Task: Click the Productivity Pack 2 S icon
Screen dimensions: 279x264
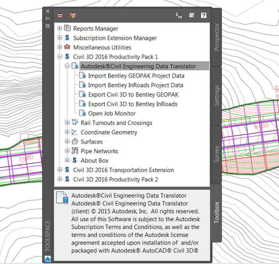Action: tap(67, 179)
